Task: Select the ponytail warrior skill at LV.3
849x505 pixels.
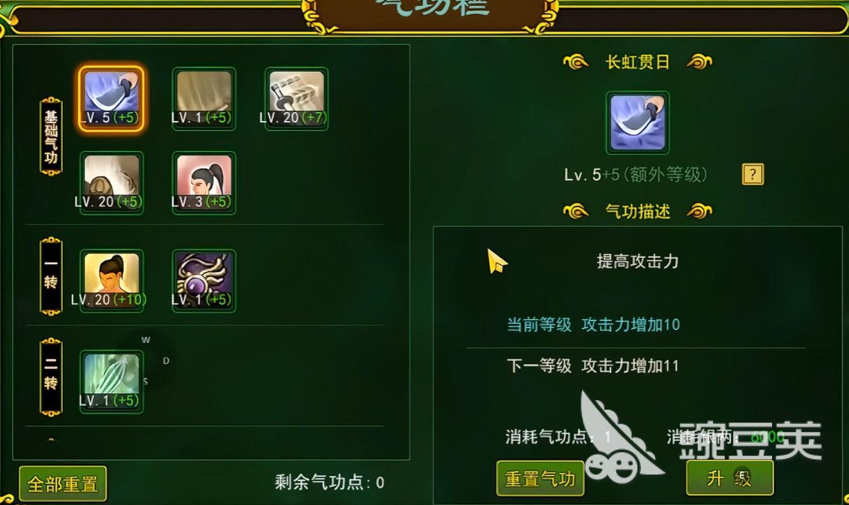Action: click(x=204, y=183)
